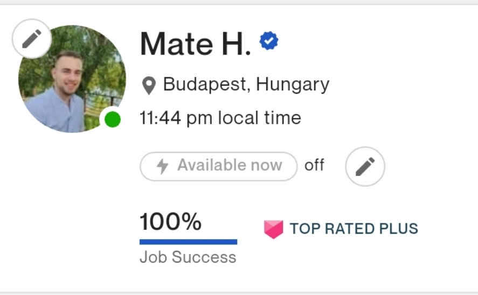The width and height of the screenshot is (478, 295).
Task: Click the "local time" label
Action: [x=259, y=118]
